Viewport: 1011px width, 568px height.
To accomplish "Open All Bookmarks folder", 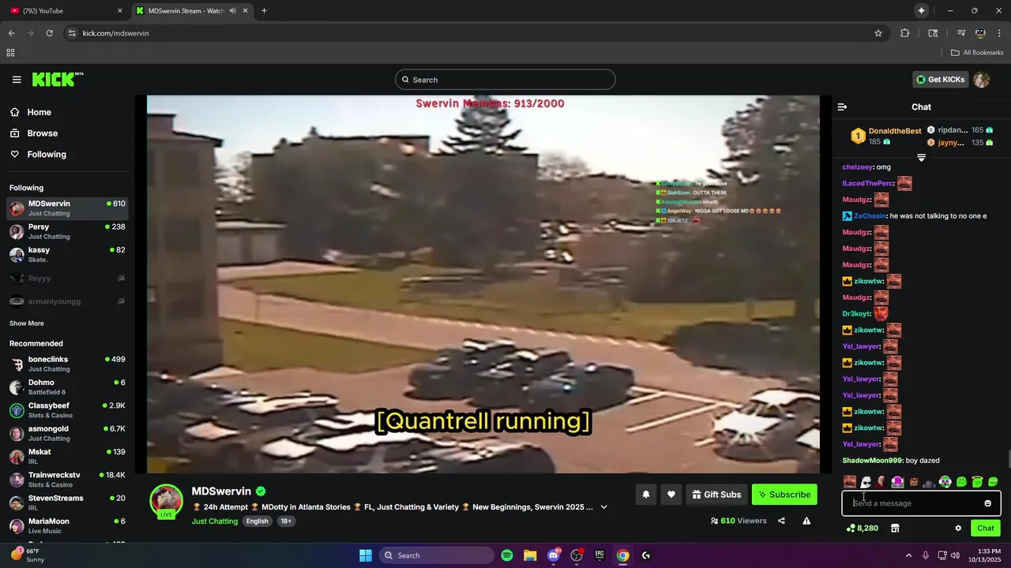I will 977,53.
